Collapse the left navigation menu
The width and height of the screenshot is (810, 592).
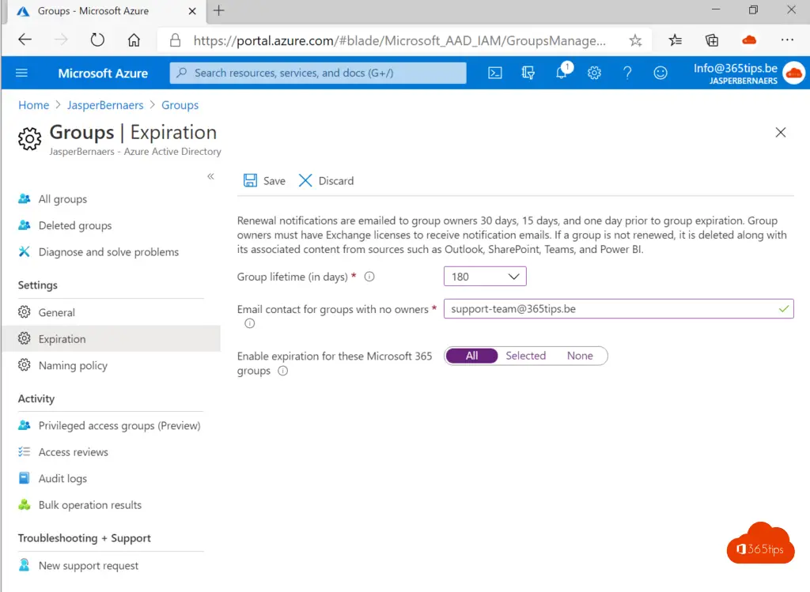(x=210, y=176)
